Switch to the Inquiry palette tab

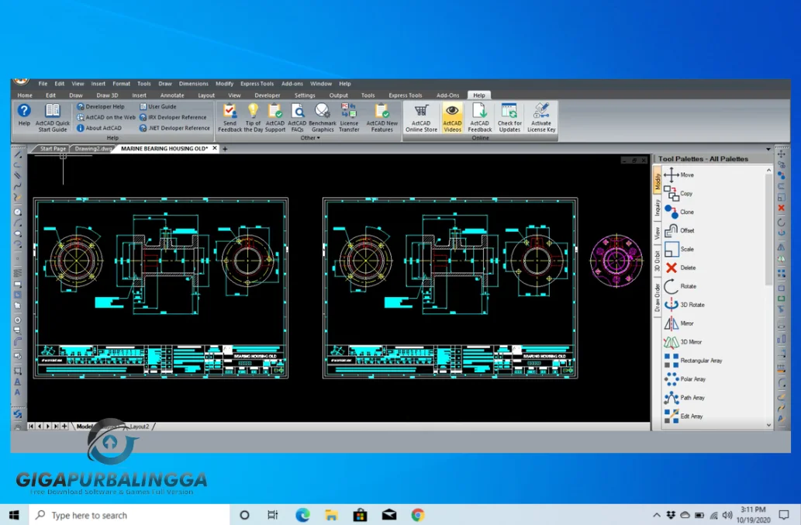click(658, 207)
